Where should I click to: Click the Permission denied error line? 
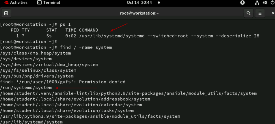click(63, 82)
